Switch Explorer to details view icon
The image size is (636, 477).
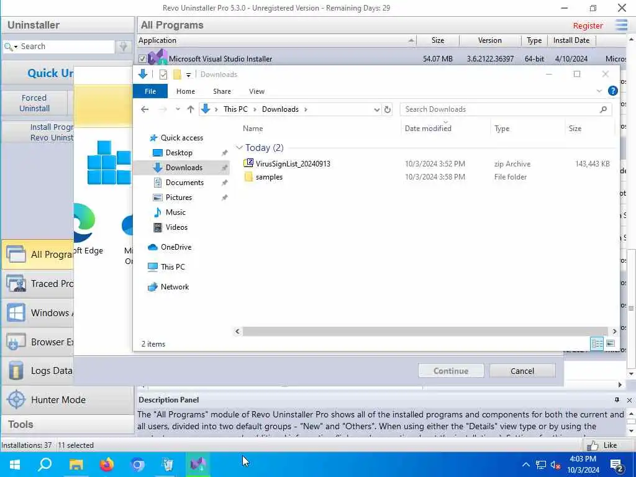(597, 343)
